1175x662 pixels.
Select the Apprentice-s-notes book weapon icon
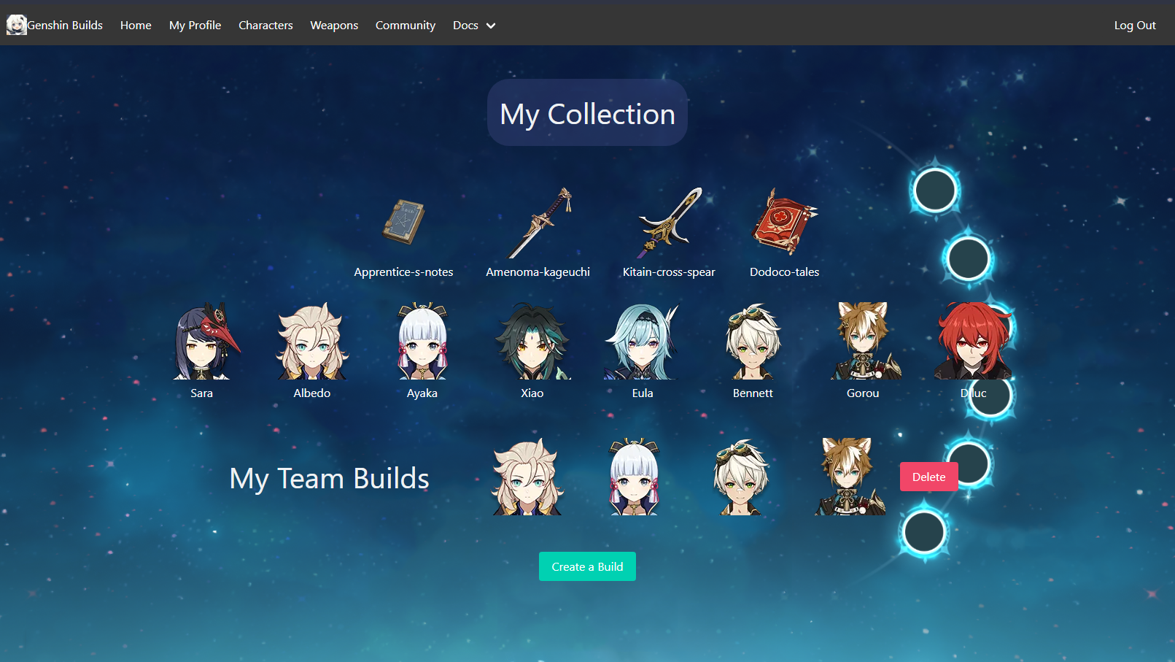click(403, 222)
